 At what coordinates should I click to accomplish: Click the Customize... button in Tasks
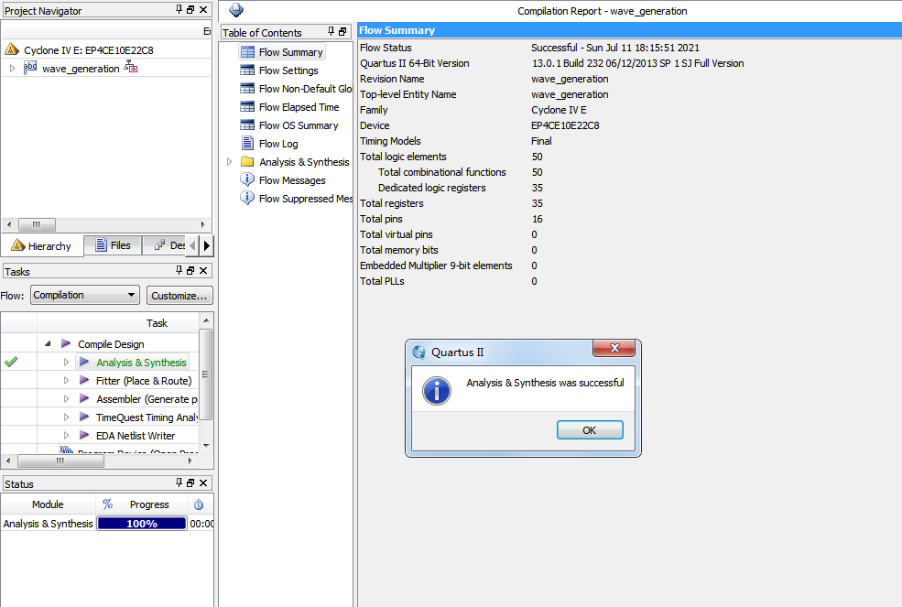pos(179,295)
